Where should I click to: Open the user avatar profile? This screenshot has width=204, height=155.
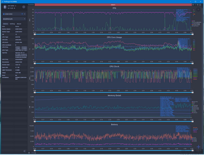[5, 7]
